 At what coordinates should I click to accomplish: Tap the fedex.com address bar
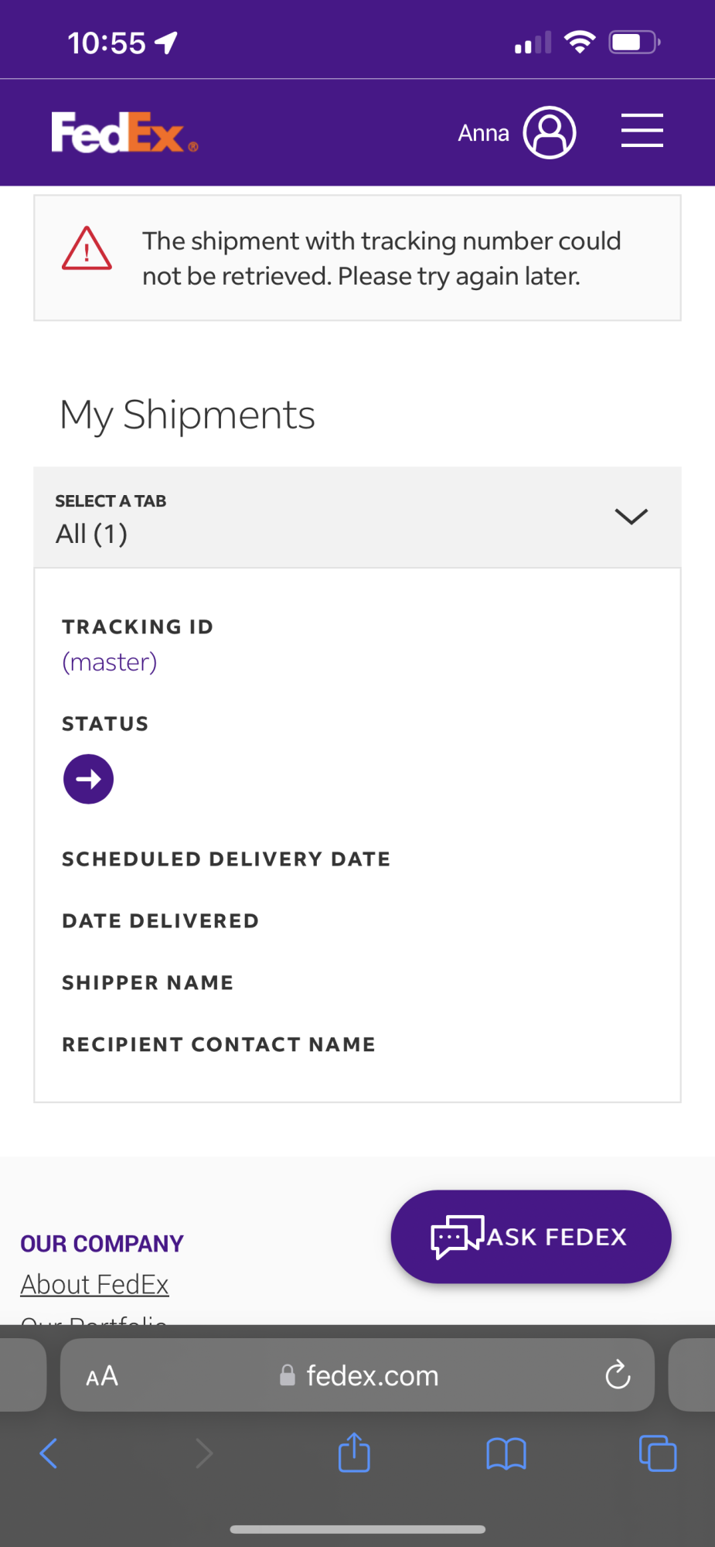pos(373,1376)
